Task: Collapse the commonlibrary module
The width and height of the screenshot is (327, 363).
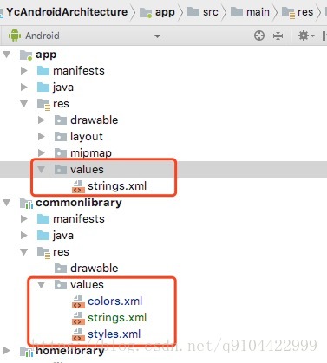Action: (7, 203)
